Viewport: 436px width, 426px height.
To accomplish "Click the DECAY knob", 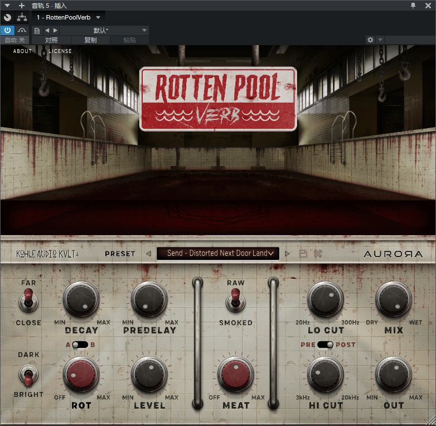I will [81, 299].
